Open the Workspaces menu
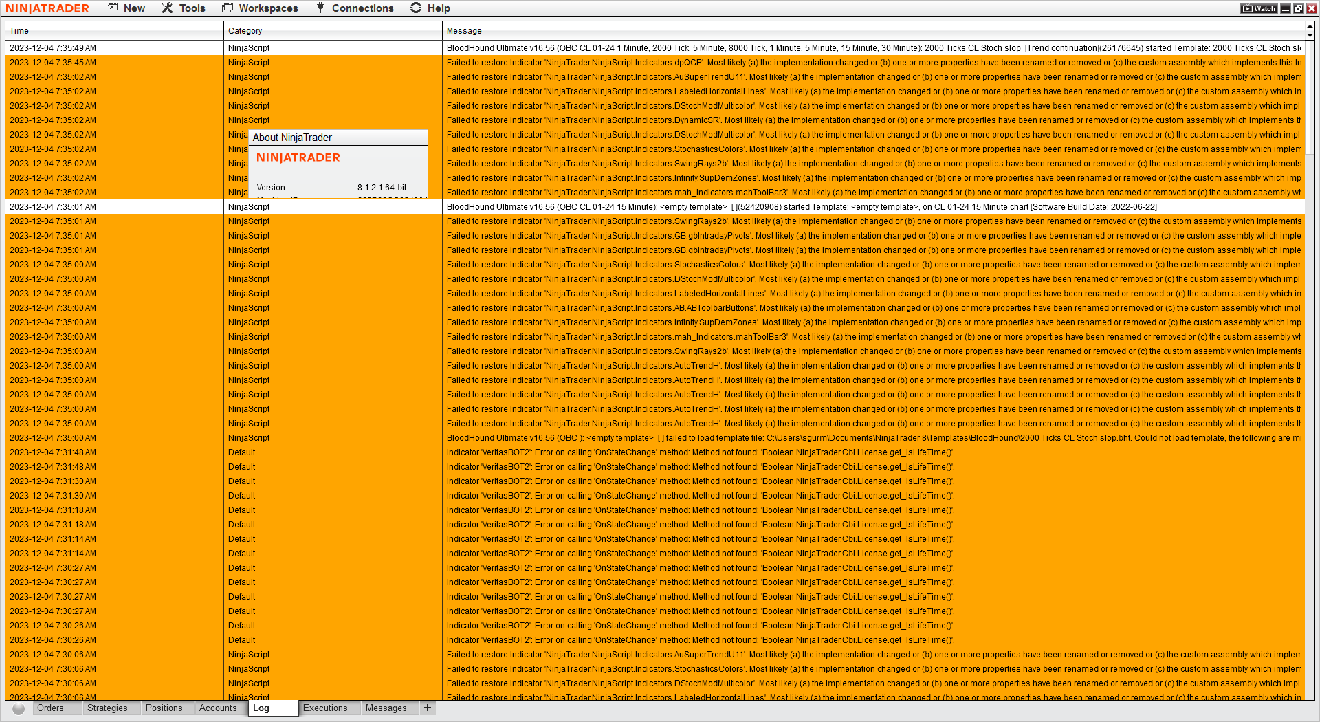The height and width of the screenshot is (722, 1320). click(260, 8)
